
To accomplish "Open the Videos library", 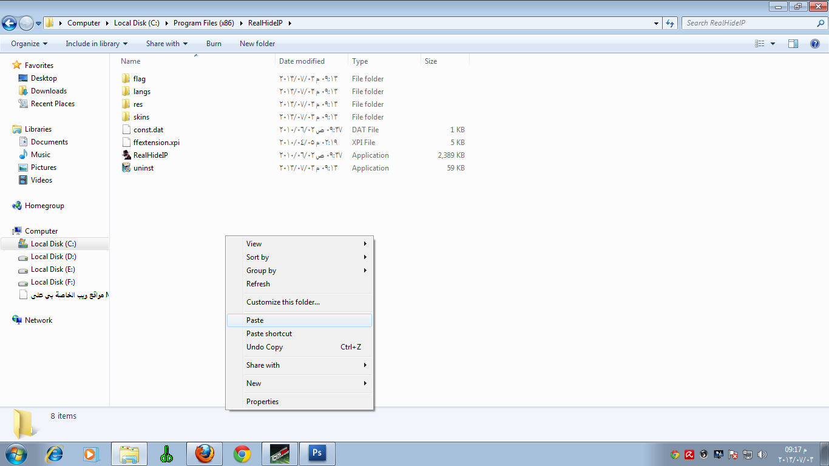I will (41, 180).
